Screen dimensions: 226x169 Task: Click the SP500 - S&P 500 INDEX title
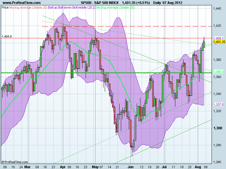(100, 3)
